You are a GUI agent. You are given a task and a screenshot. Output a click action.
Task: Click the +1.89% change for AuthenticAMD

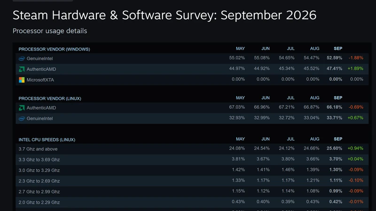click(355, 68)
